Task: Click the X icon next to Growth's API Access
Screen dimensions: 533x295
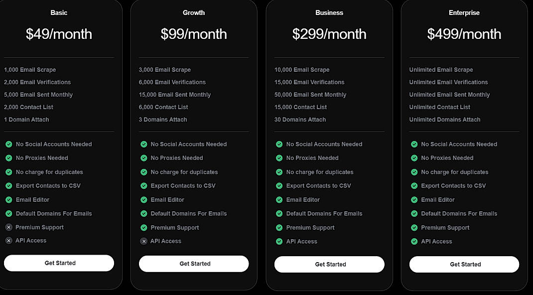Action: pyautogui.click(x=143, y=241)
